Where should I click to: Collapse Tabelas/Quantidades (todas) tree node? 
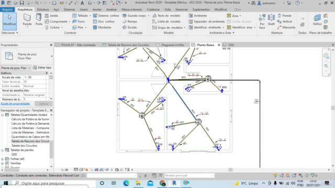pos(2,115)
